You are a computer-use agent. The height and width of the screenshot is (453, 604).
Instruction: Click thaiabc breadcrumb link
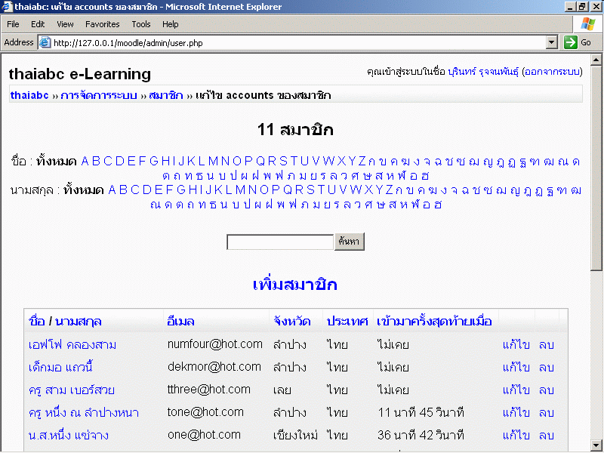click(x=29, y=95)
